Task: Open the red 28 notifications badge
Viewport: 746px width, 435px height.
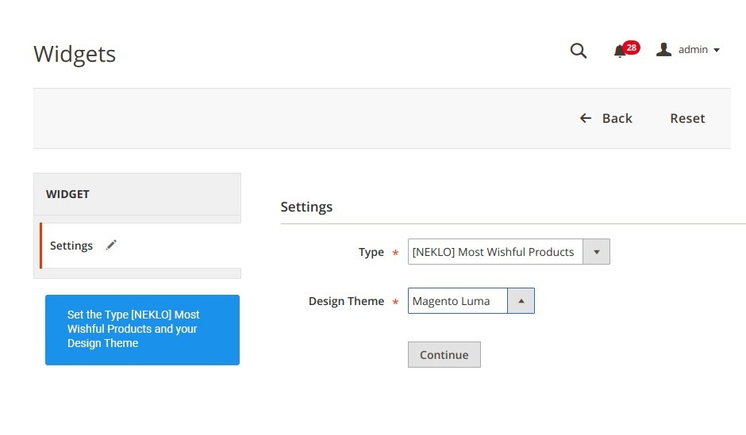Action: click(632, 48)
